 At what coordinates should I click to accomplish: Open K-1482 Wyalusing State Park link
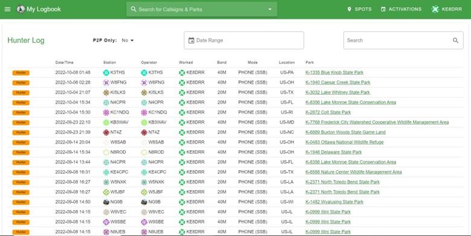pos(335,202)
